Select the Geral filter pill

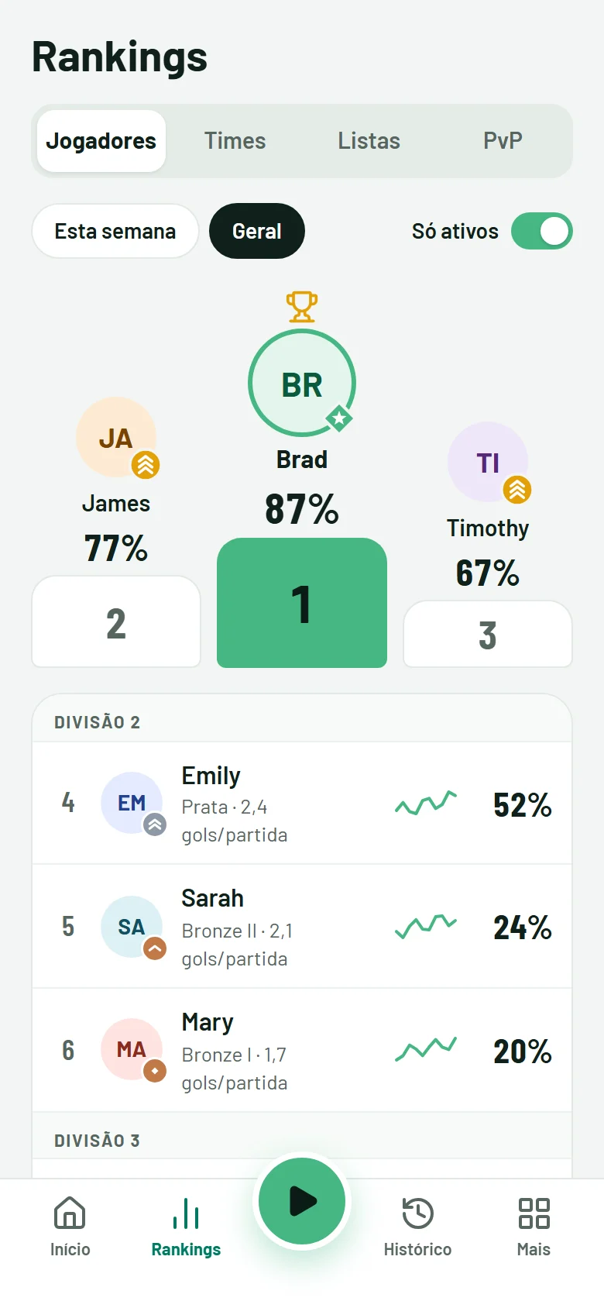point(257,231)
